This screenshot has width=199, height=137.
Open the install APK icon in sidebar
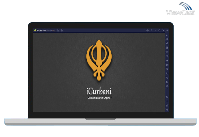coord(167,65)
